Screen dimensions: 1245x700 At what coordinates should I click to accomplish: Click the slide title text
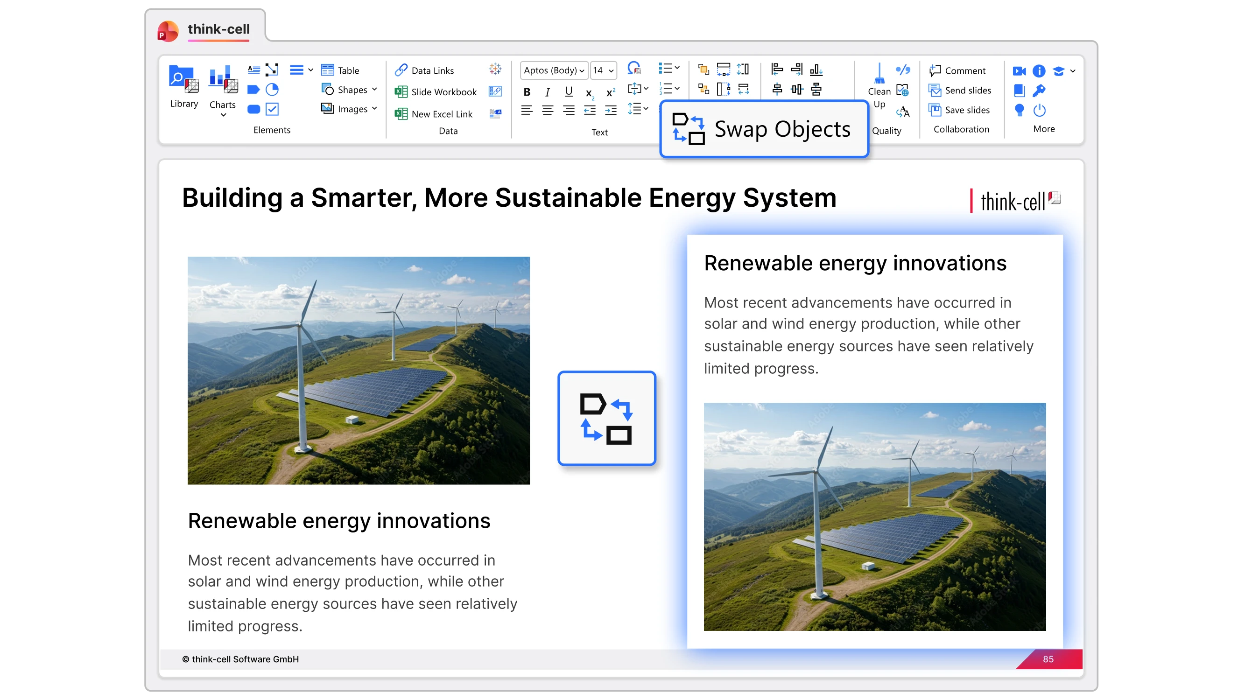point(509,198)
